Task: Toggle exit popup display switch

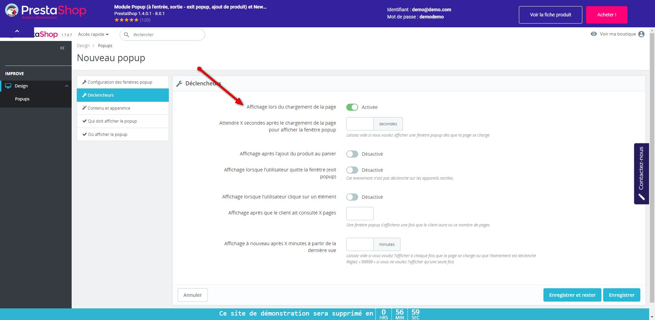Action: pyautogui.click(x=352, y=170)
